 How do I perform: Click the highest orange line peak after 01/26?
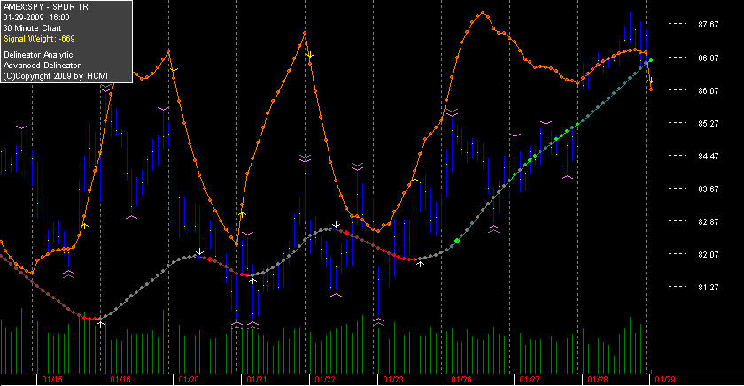click(x=483, y=12)
